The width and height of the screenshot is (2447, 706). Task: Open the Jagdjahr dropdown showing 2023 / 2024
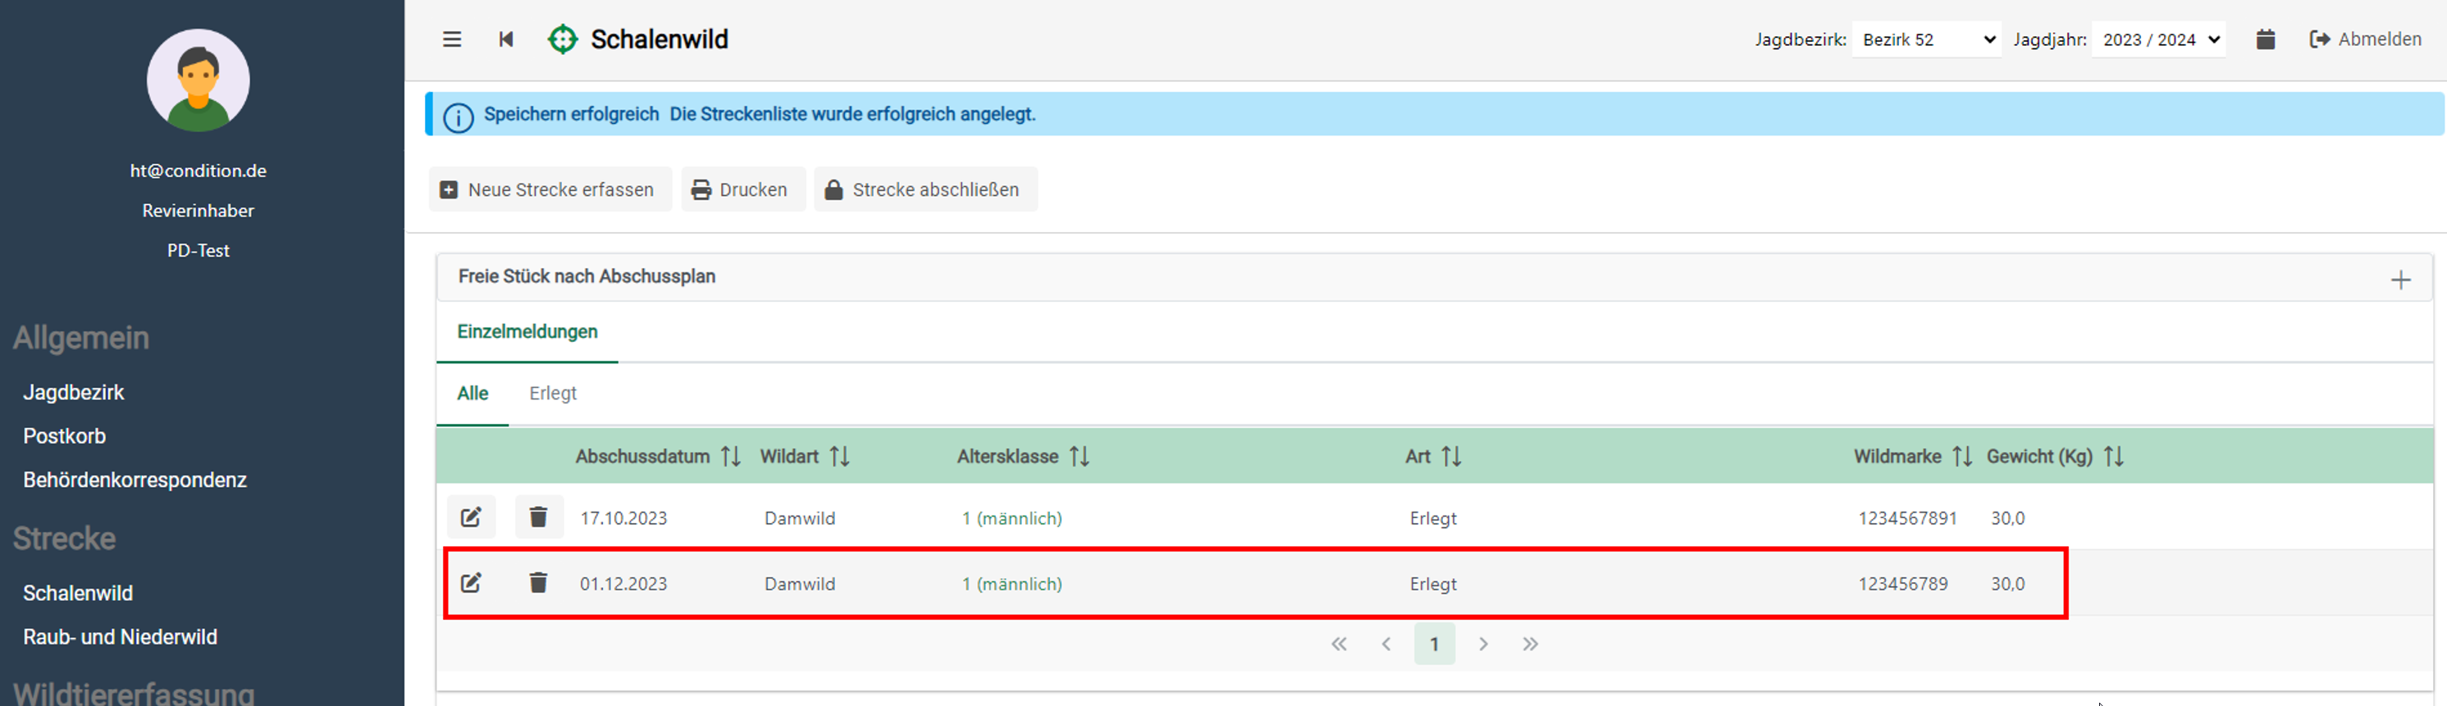(2158, 40)
